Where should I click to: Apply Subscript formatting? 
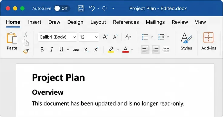(86, 50)
